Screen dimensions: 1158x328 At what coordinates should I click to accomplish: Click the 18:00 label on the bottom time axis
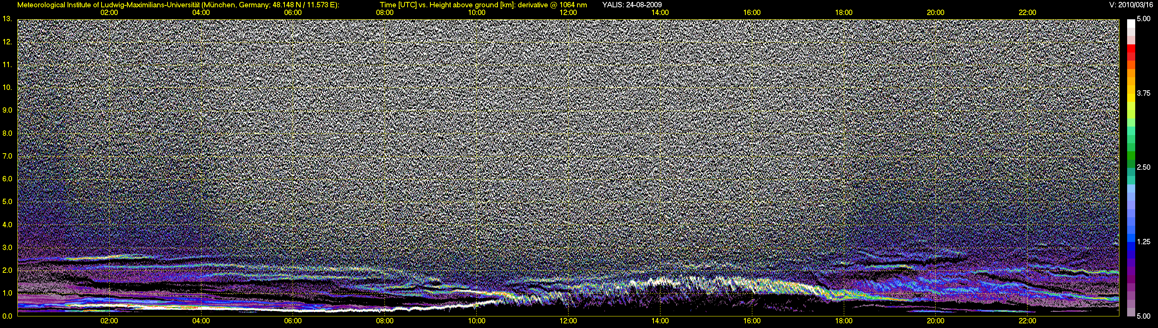point(844,321)
